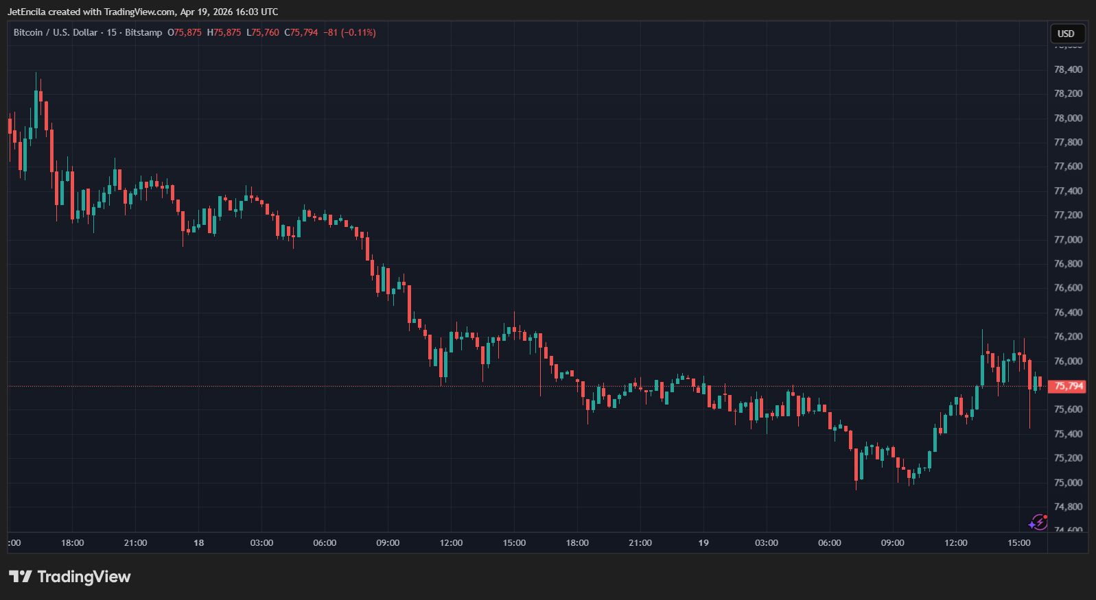Click the close value C75,794
The image size is (1096, 600).
pos(301,32)
